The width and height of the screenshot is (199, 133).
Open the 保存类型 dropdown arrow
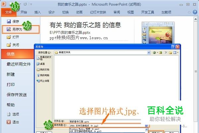click(x=147, y=126)
